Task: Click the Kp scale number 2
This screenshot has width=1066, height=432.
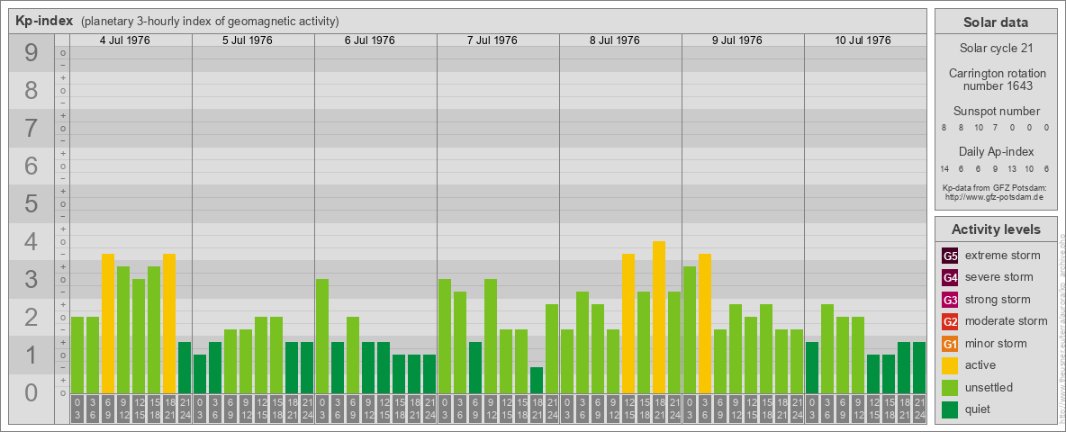Action: 32,317
